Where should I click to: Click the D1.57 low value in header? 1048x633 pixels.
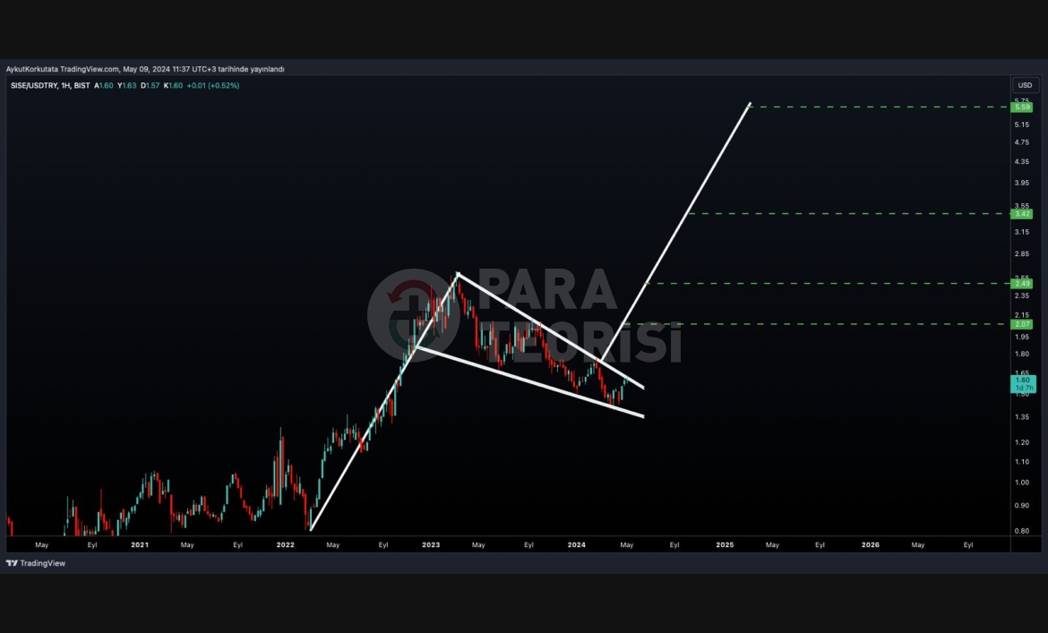pyautogui.click(x=150, y=85)
